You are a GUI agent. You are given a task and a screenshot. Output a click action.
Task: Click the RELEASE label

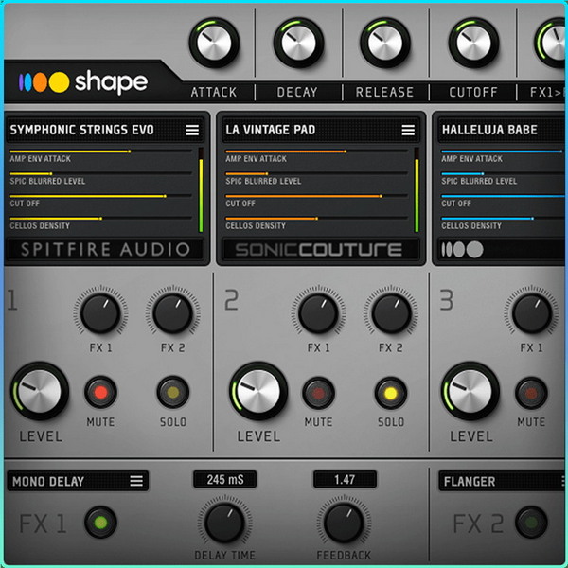[384, 92]
